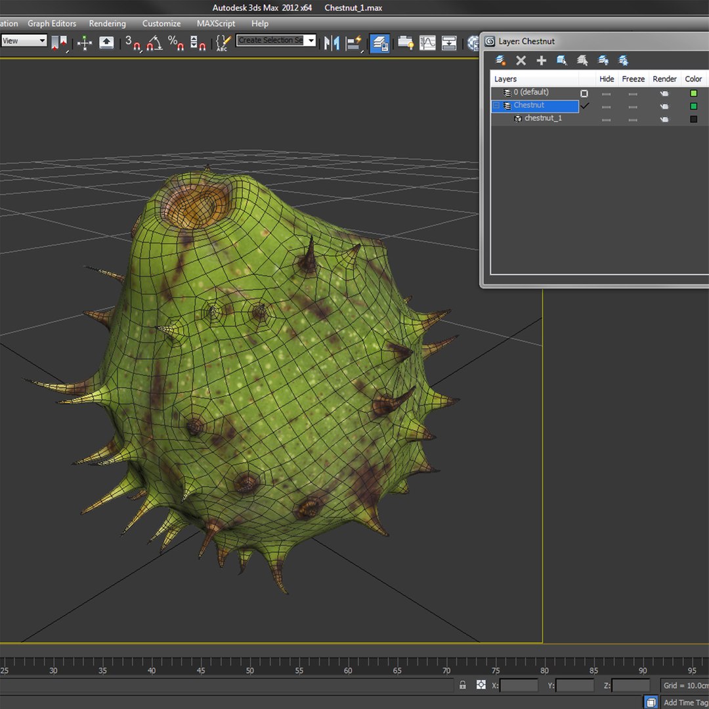The width and height of the screenshot is (709, 709).
Task: Click the Hide column header
Action: [607, 79]
